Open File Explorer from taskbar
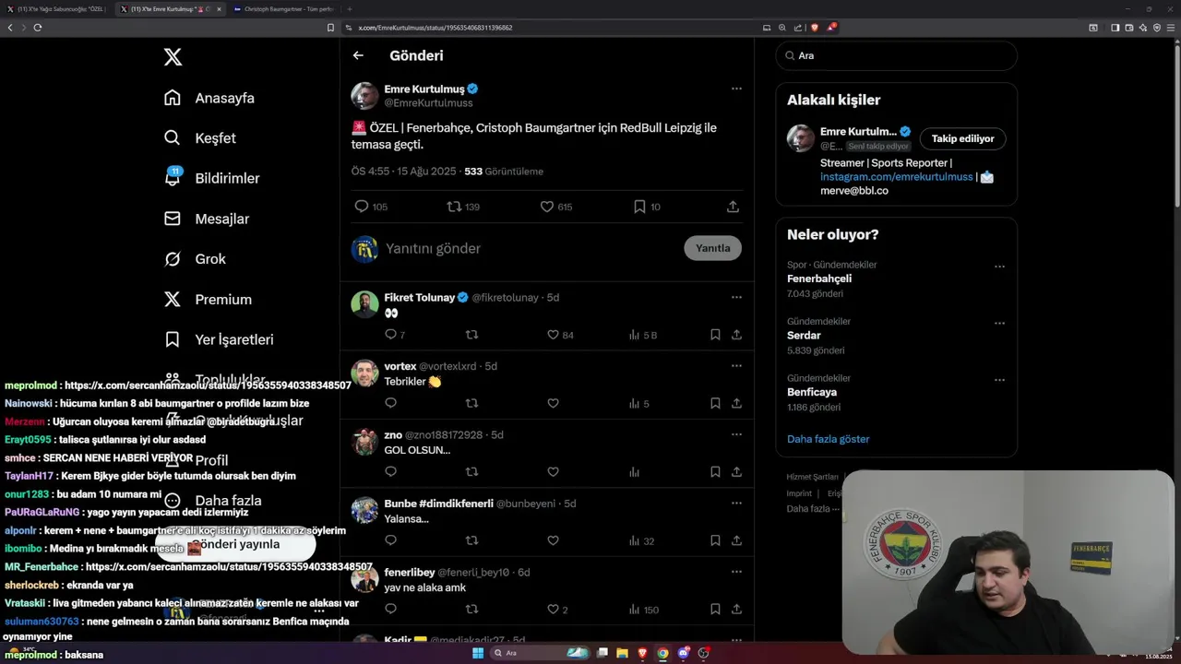Viewport: 1181px width, 664px height. pos(622,653)
